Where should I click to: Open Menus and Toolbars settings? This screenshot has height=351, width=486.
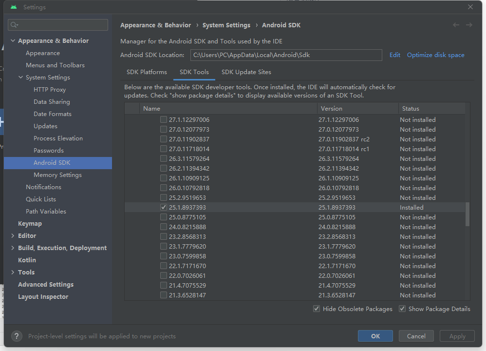[x=55, y=65]
